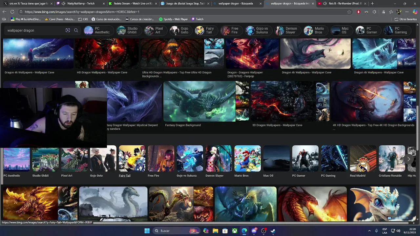Image resolution: width=420 pixels, height=236 pixels.
Task: Show hidden system tray icons
Action: click(369, 231)
